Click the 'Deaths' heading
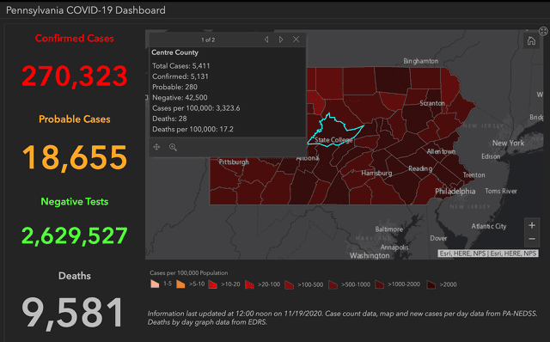The height and width of the screenshot is (342, 550). pos(75,276)
